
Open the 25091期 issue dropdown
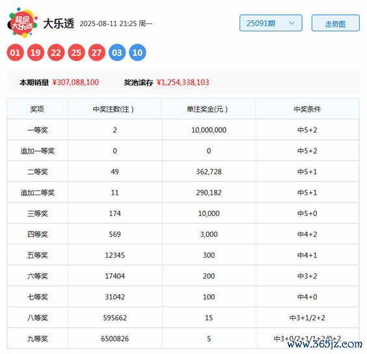tap(271, 23)
